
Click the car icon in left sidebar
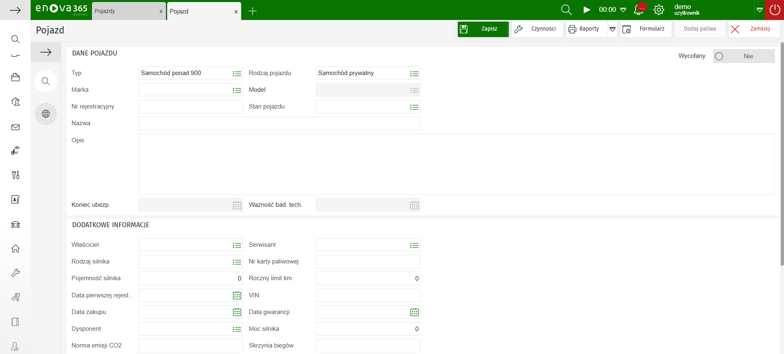16,225
